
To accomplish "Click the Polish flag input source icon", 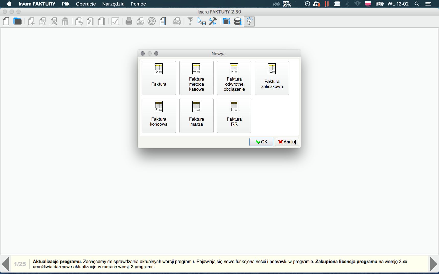I will [368, 4].
